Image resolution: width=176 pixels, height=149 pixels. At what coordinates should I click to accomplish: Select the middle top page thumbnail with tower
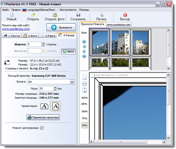click(120, 42)
